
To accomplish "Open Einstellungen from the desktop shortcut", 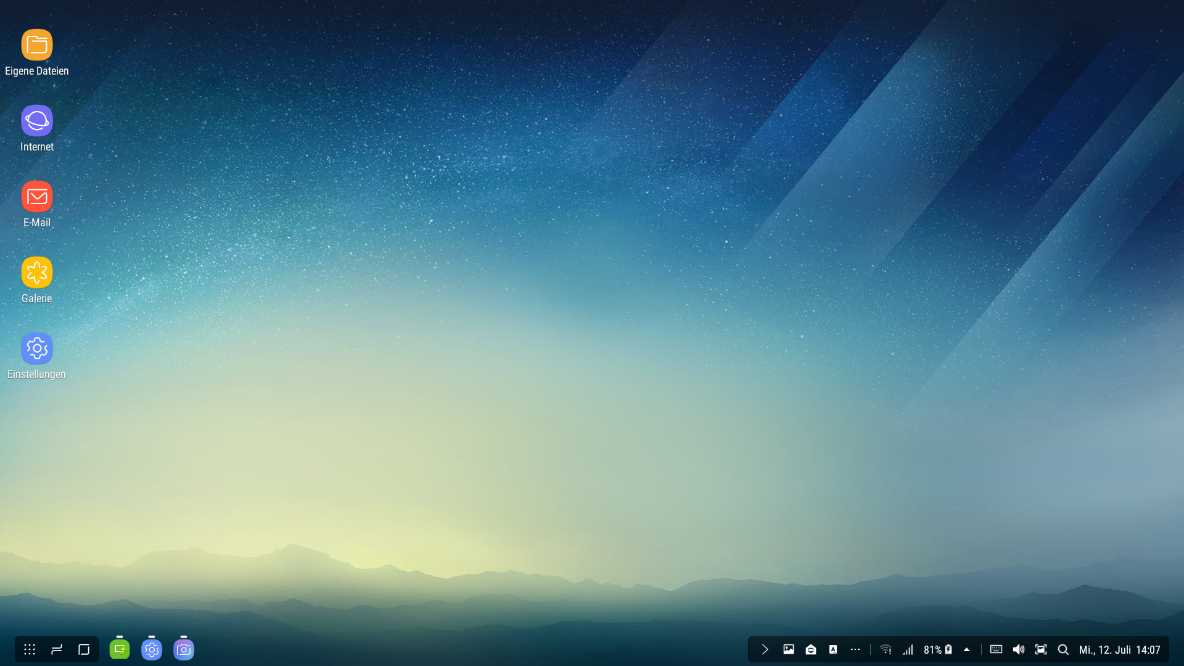I will [x=37, y=356].
